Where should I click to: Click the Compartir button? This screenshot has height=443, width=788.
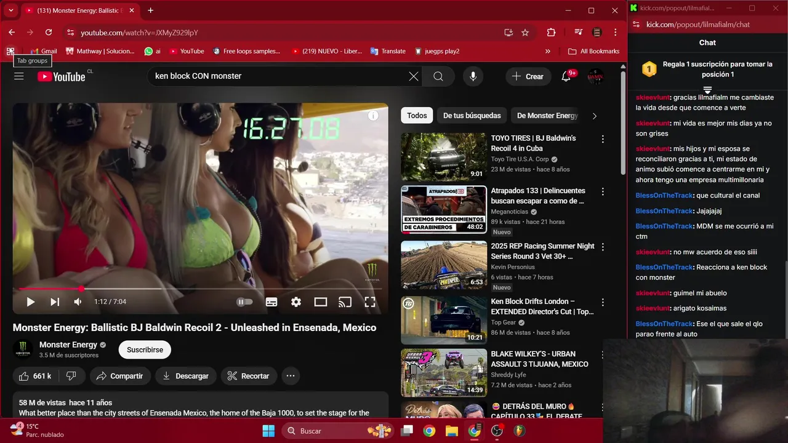(x=120, y=376)
